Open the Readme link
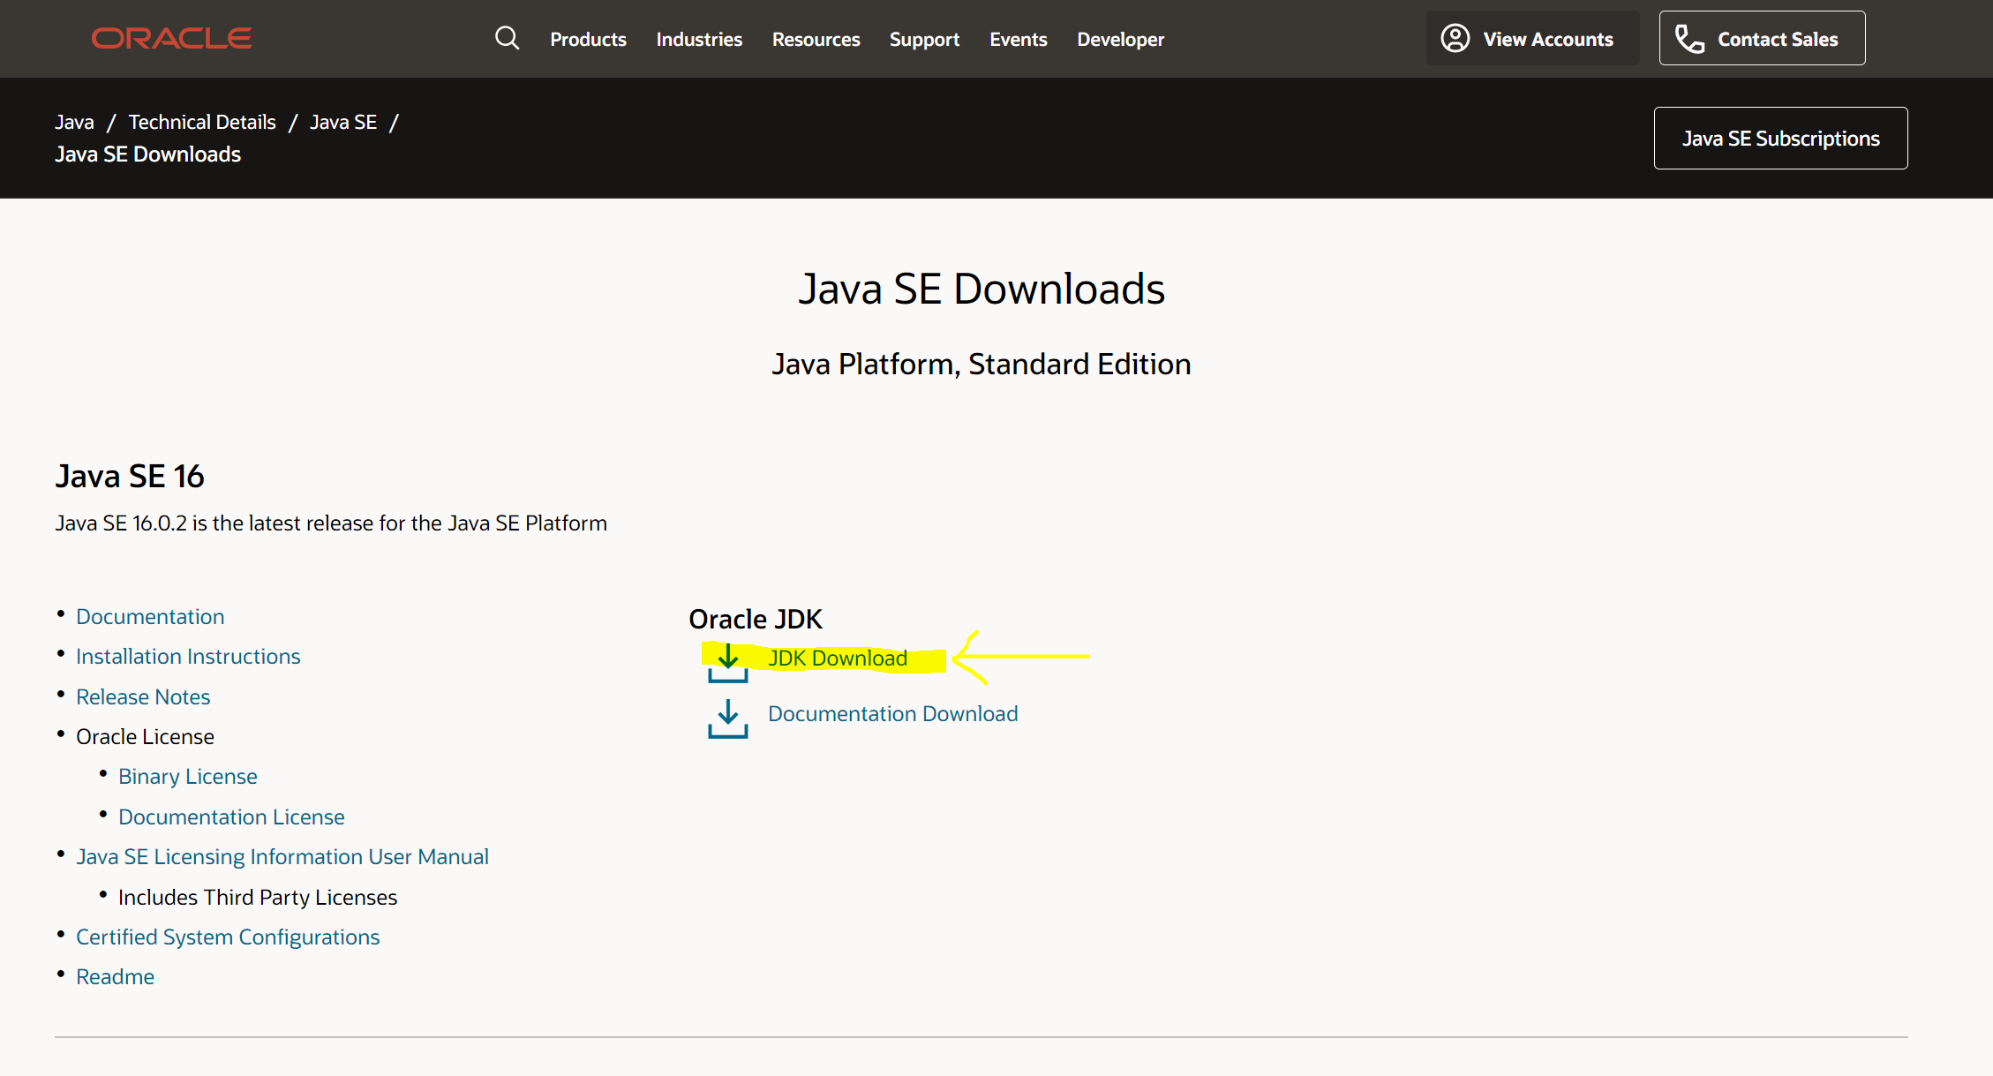Viewport: 1993px width, 1076px height. click(115, 976)
